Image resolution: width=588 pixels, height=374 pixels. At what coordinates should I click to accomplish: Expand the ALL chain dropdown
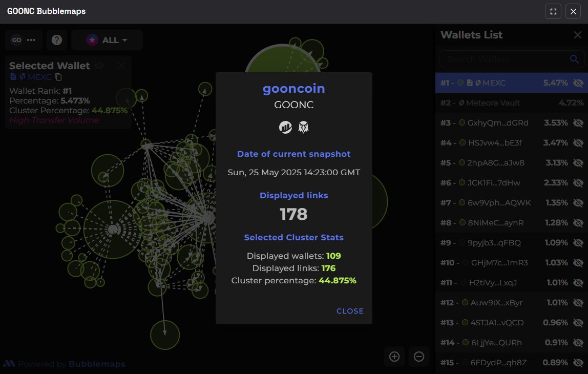click(107, 40)
